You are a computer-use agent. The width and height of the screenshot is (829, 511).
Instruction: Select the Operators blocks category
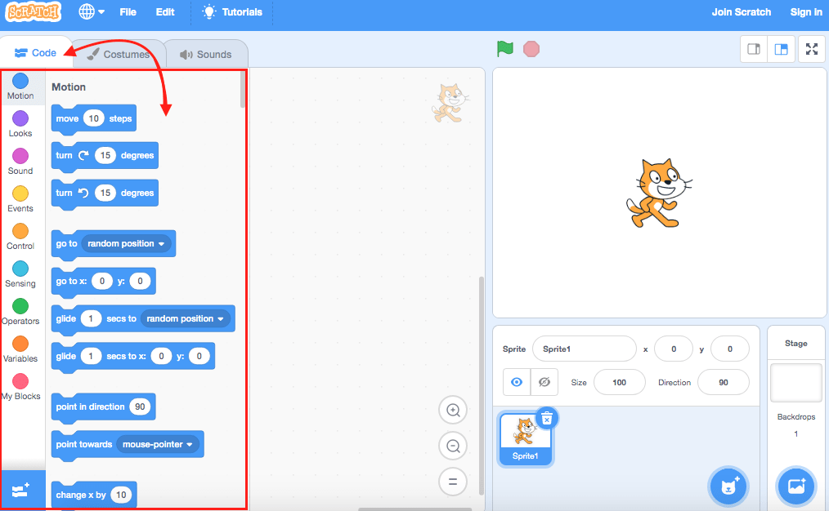coord(20,312)
